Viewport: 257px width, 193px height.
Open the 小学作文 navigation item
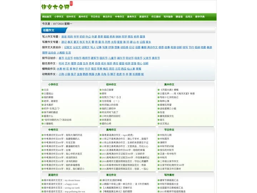tap(59, 17)
